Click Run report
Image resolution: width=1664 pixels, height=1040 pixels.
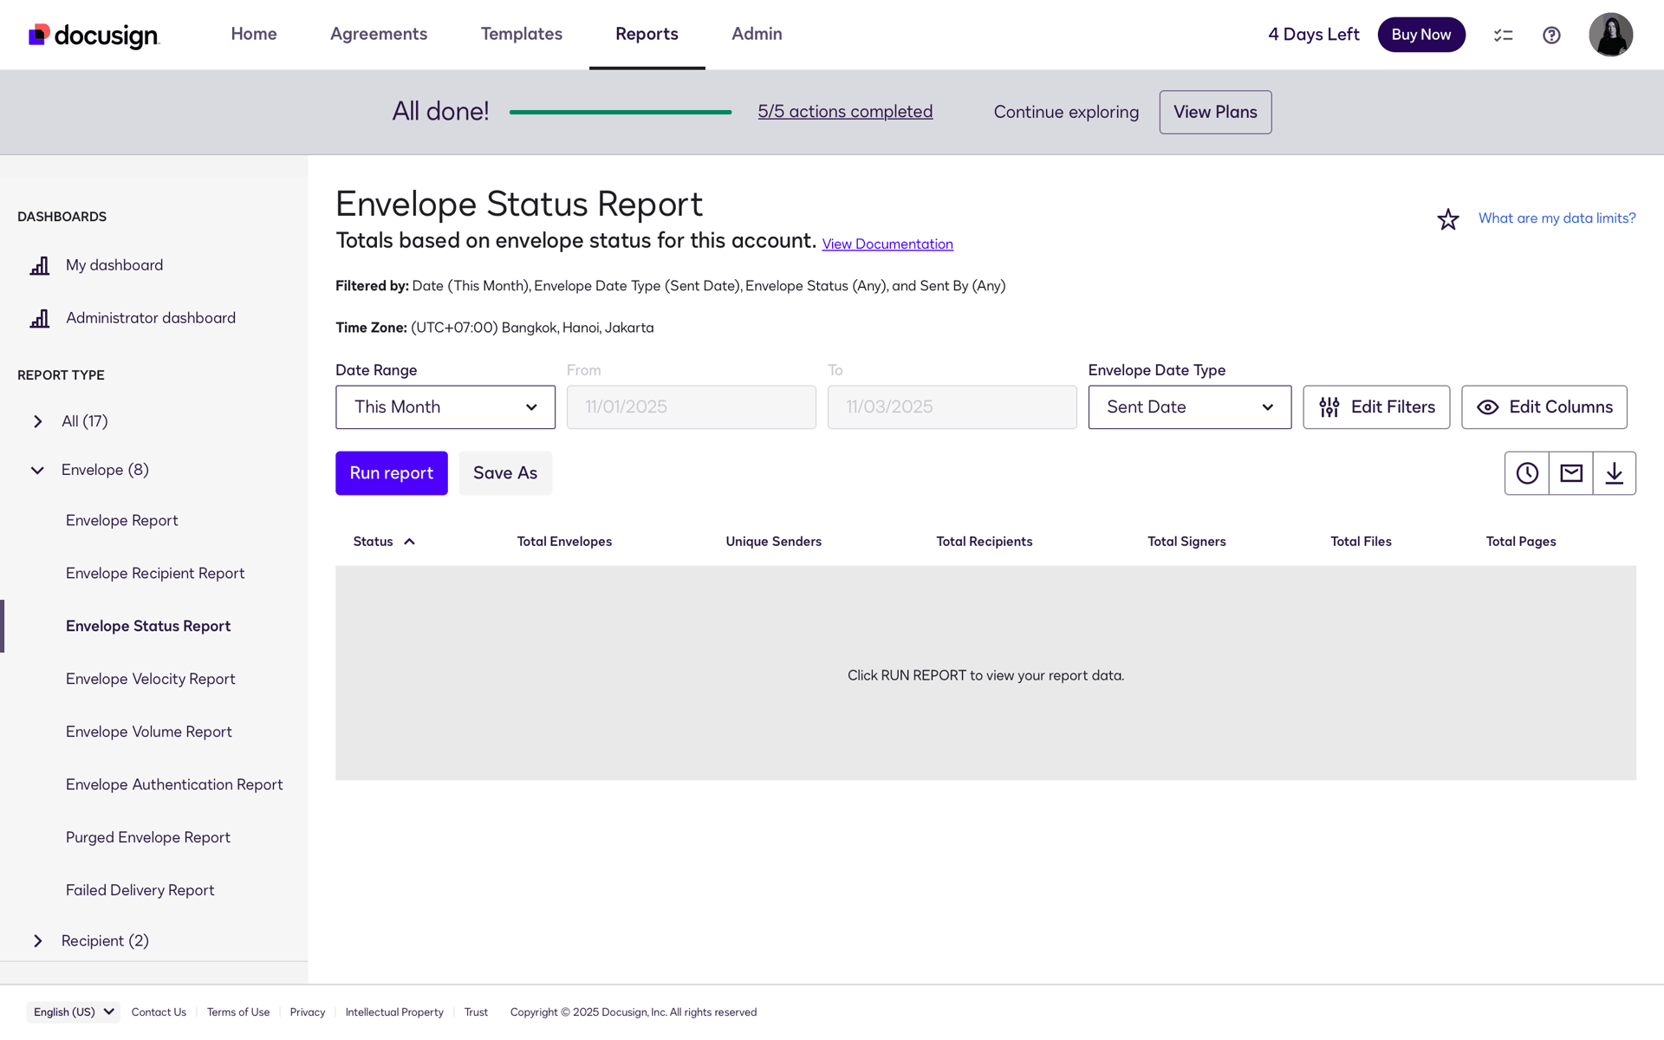[x=392, y=473]
